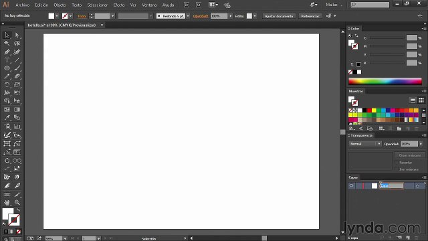Switch Muestras panel to list view
Viewport: 428px width, 241px height.
coord(413,100)
